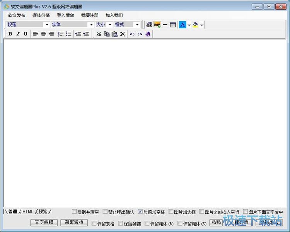Uncheck the 段前加空格 checkbox
This screenshot has width=290, height=232.
click(140, 212)
